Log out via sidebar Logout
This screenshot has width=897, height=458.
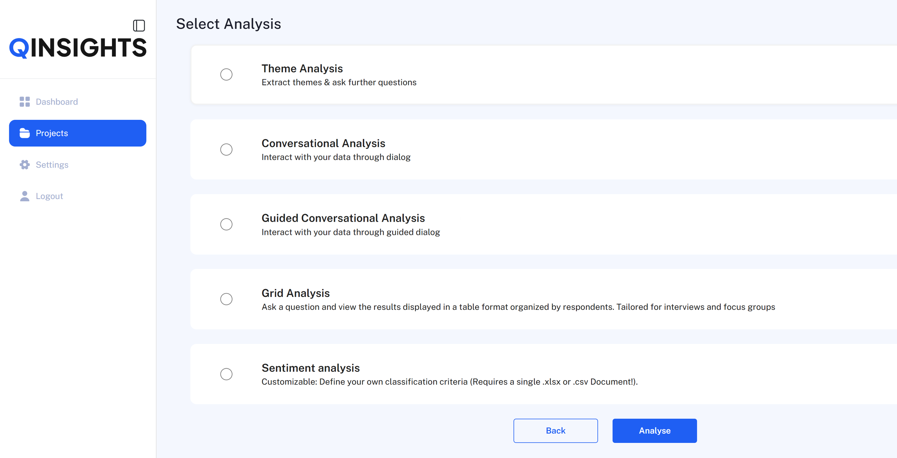pos(50,196)
